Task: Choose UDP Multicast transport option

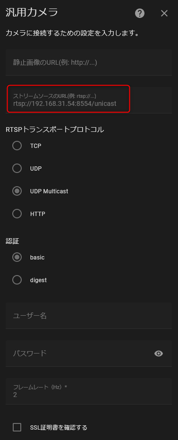Action: (x=17, y=191)
